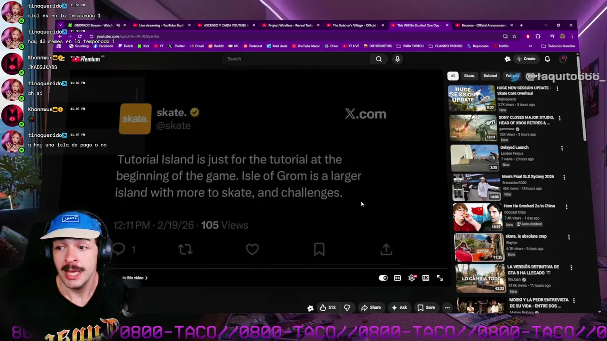
Task: Open the Kick bookmark
Action: click(143, 46)
